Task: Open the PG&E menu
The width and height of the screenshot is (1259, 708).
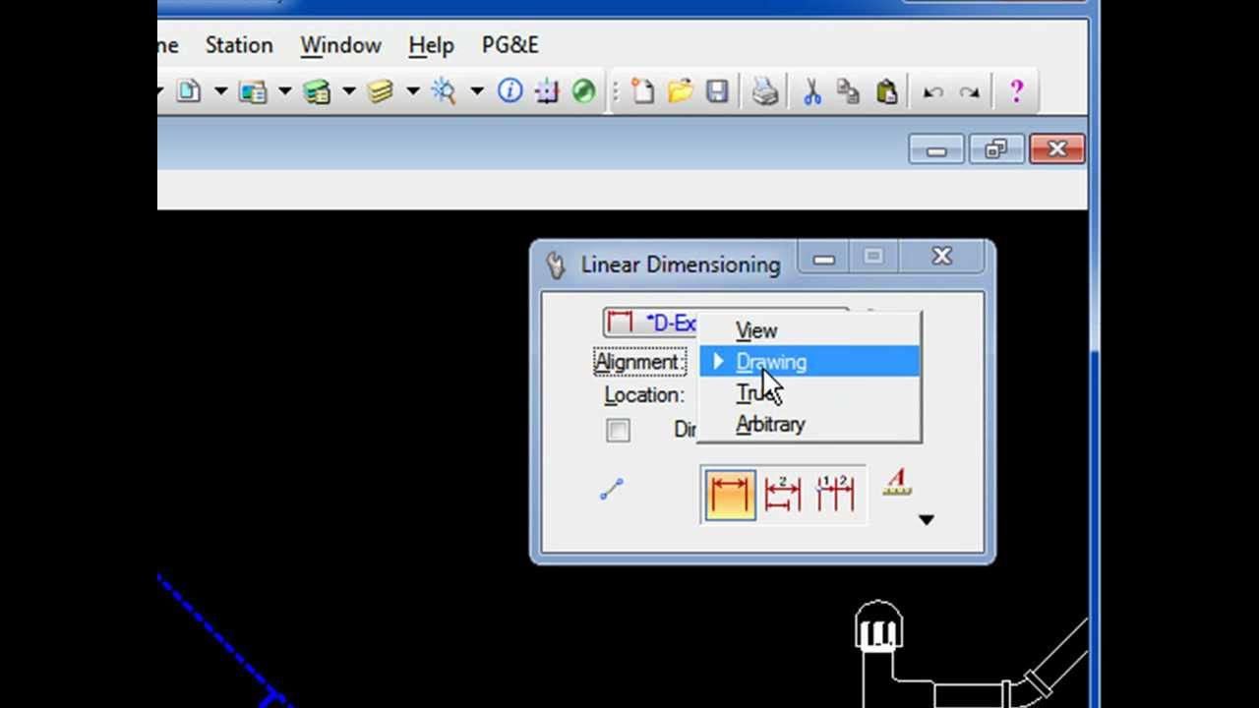Action: [510, 45]
